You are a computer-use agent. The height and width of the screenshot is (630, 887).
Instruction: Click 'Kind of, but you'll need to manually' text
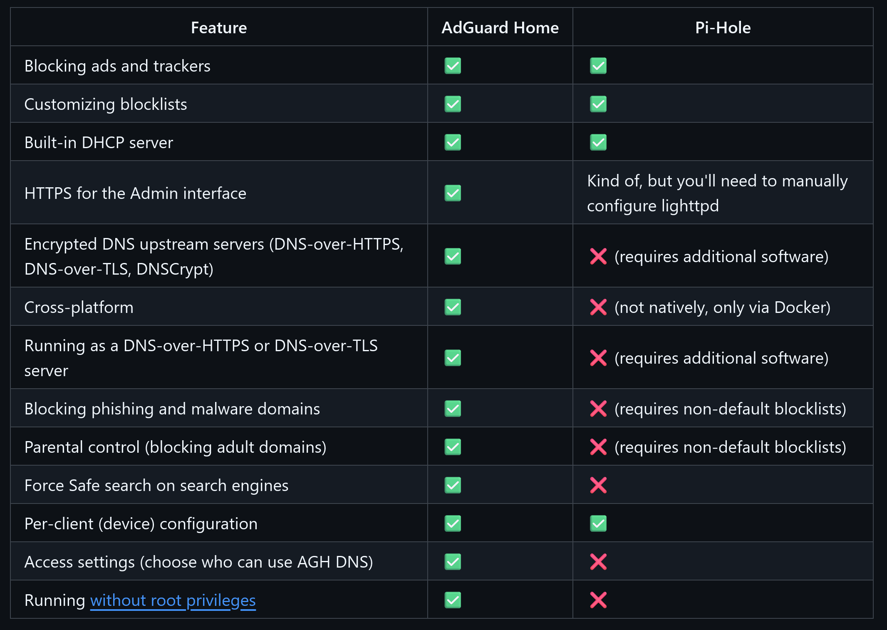pyautogui.click(x=717, y=181)
